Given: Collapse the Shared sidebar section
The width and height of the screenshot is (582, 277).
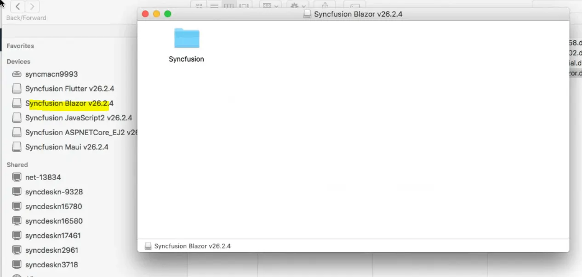Looking at the screenshot, I should [x=17, y=164].
